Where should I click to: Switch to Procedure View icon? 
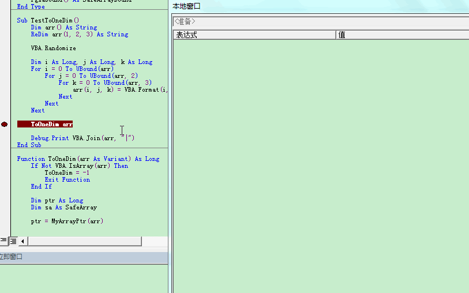coord(3,241)
